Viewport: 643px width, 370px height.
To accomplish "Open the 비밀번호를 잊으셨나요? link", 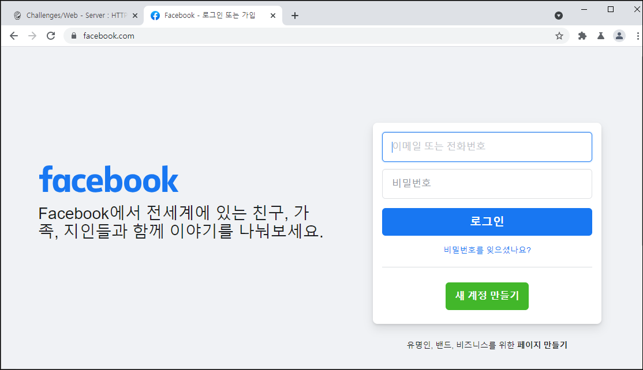I will pyautogui.click(x=487, y=250).
